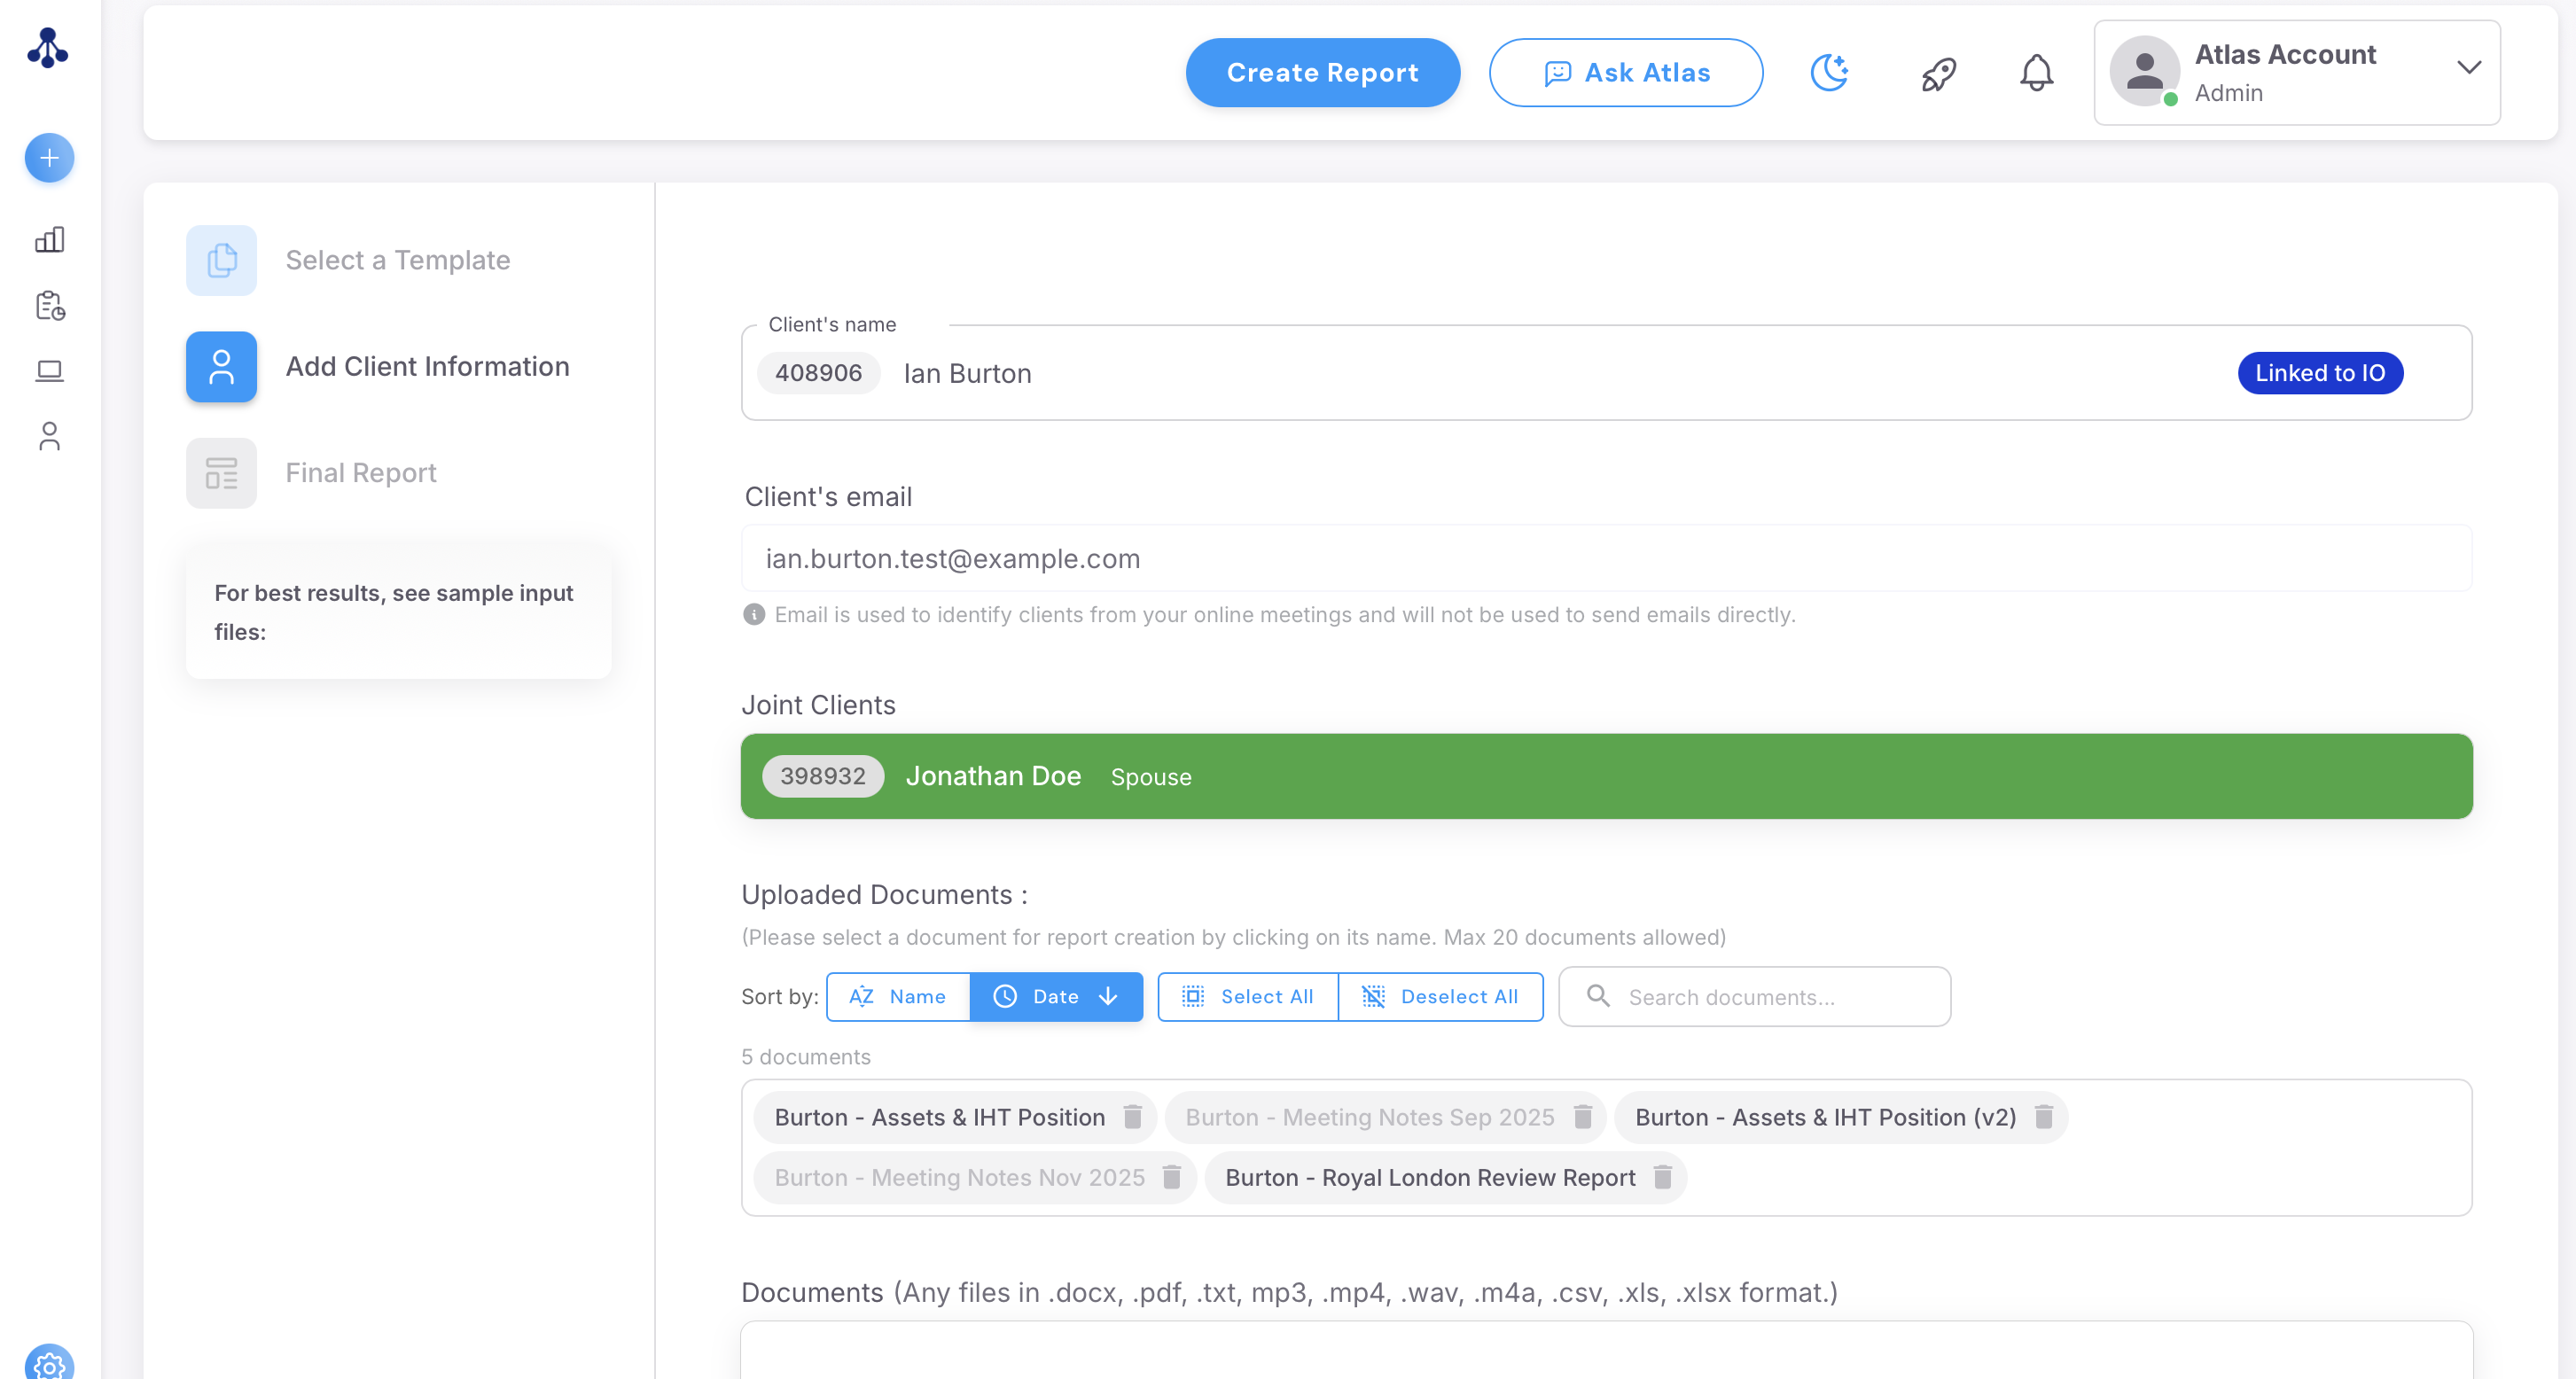Click the Ask Atlas button
Viewport: 2576px width, 1379px height.
[1625, 72]
